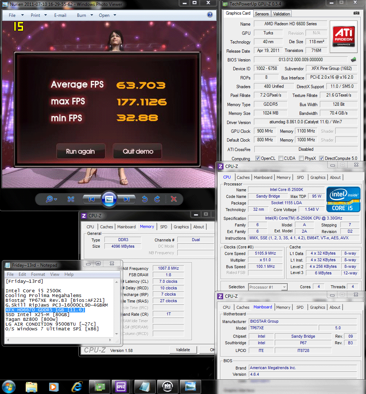Toggle OpenCL checkbox in GPU-Z
366x394 pixels.
[258, 158]
